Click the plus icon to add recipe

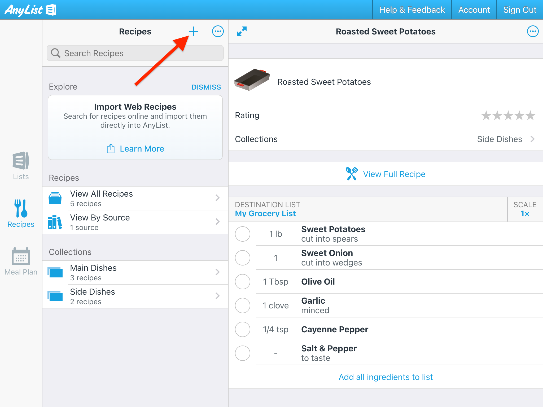(193, 31)
